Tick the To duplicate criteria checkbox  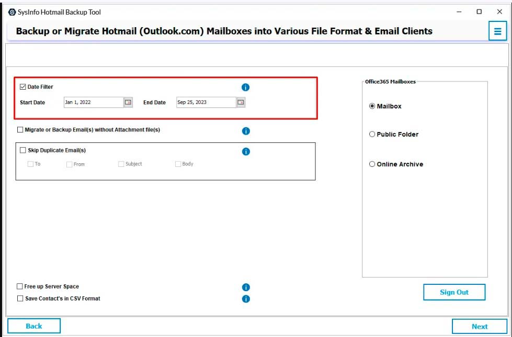pyautogui.click(x=30, y=164)
